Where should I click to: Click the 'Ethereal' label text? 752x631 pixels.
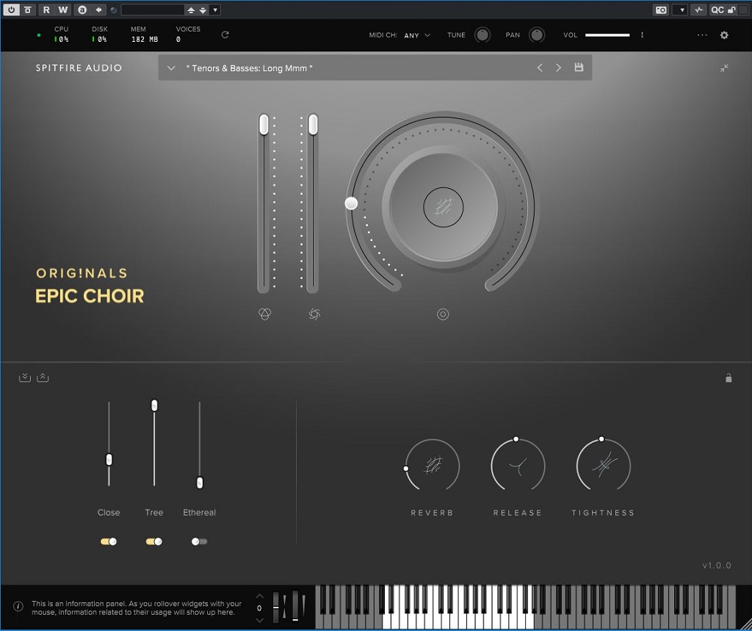click(x=200, y=513)
